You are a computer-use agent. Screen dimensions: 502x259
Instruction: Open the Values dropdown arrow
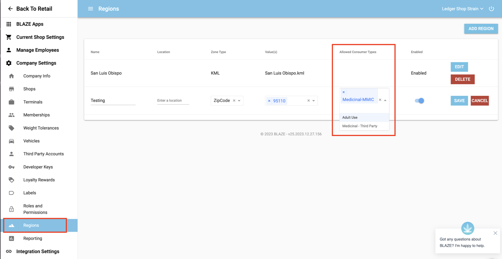(314, 101)
